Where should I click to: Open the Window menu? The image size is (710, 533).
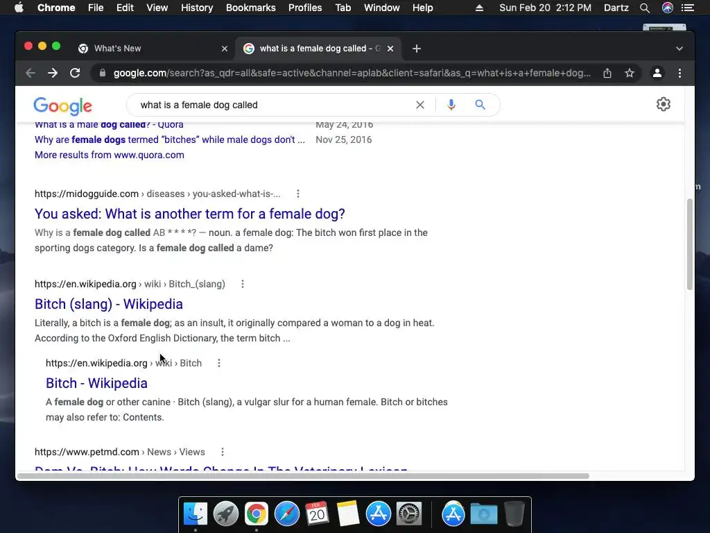382,8
